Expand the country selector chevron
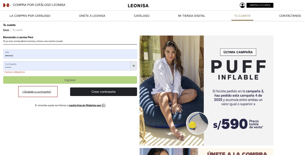This screenshot has height=155, width=305. (10, 5)
